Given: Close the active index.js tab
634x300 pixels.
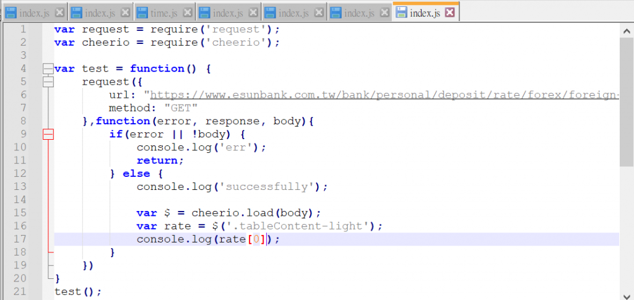Looking at the screenshot, I should pos(449,12).
